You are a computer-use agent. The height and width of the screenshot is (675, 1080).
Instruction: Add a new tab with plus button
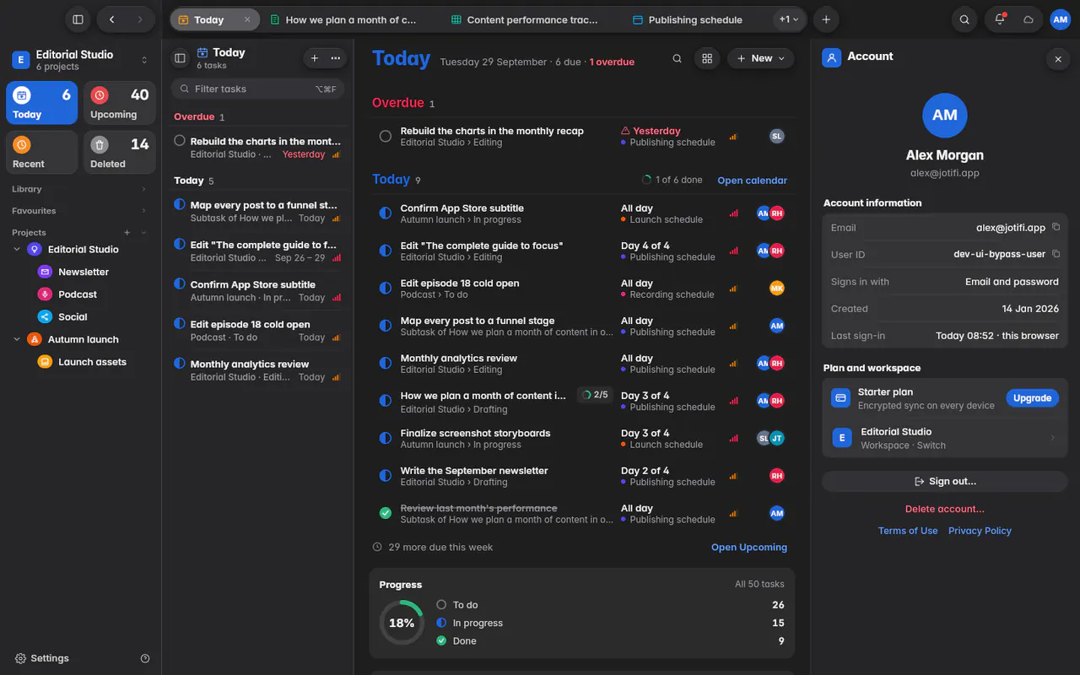point(826,19)
